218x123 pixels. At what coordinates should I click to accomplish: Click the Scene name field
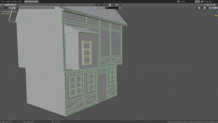point(188,1)
